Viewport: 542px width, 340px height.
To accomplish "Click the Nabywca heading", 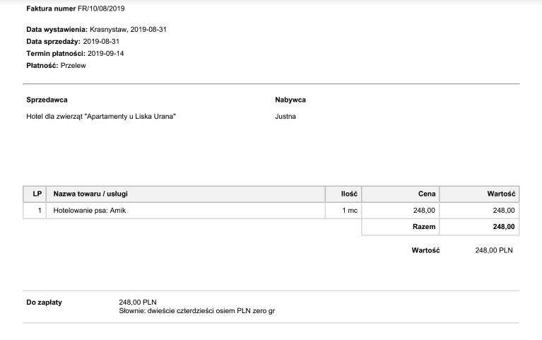I will click(x=290, y=100).
